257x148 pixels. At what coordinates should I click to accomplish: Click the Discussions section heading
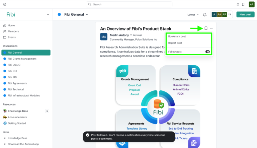tap(10, 46)
